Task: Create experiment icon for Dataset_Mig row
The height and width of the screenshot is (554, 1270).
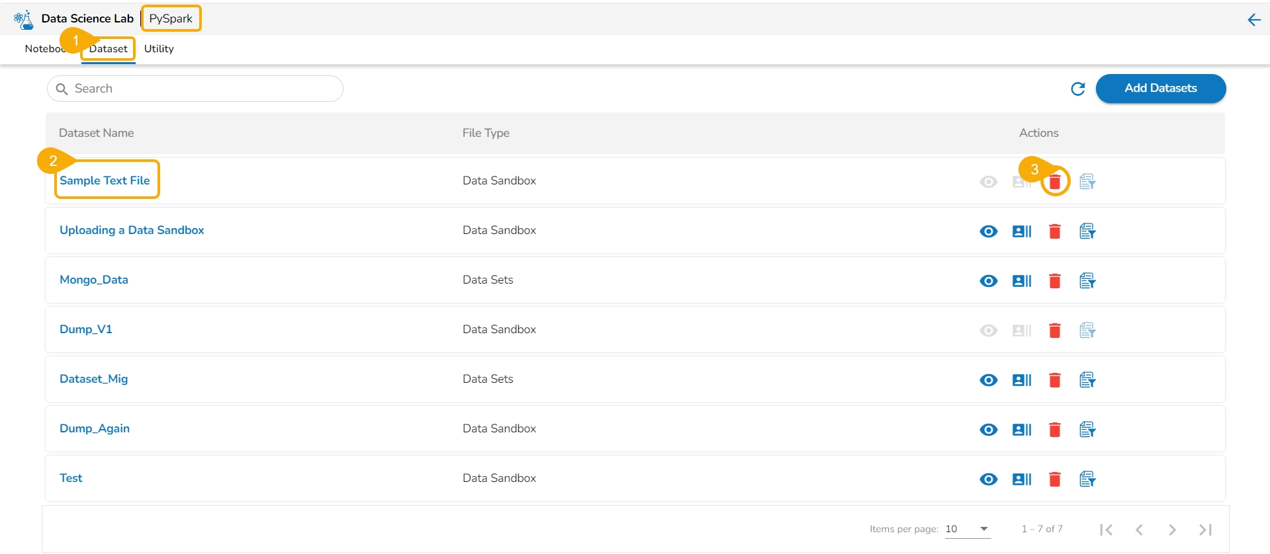Action: [1087, 379]
